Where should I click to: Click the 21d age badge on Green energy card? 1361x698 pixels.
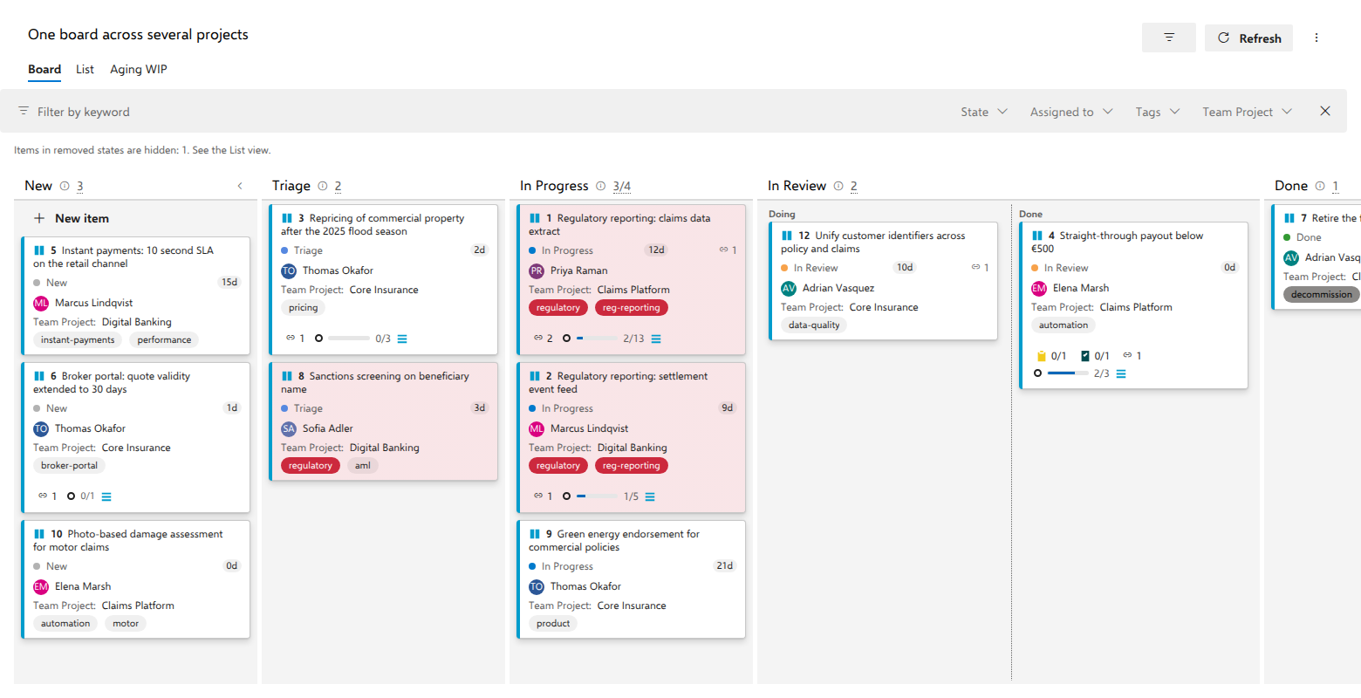(x=725, y=565)
